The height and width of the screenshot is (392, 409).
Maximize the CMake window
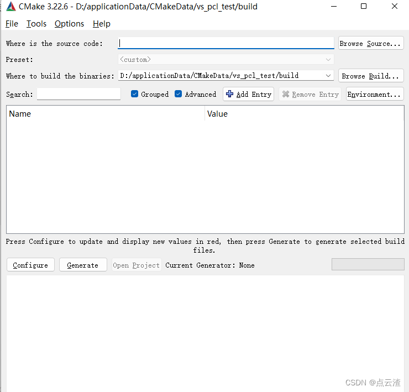click(x=364, y=6)
